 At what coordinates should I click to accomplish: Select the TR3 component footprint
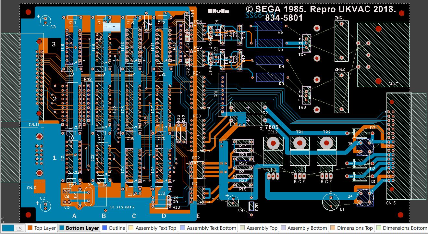point(306,95)
